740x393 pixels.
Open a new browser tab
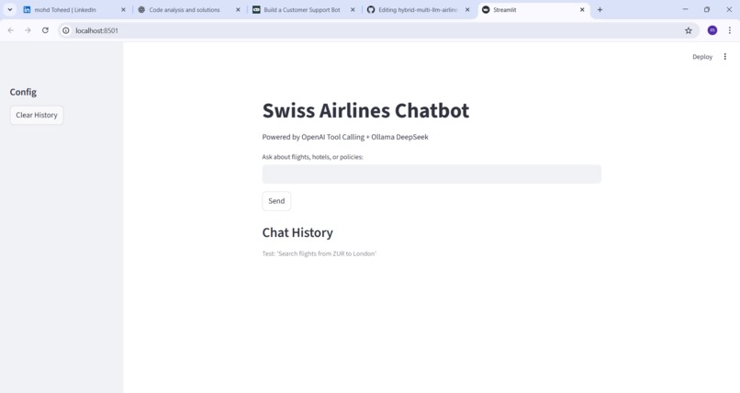click(x=600, y=10)
